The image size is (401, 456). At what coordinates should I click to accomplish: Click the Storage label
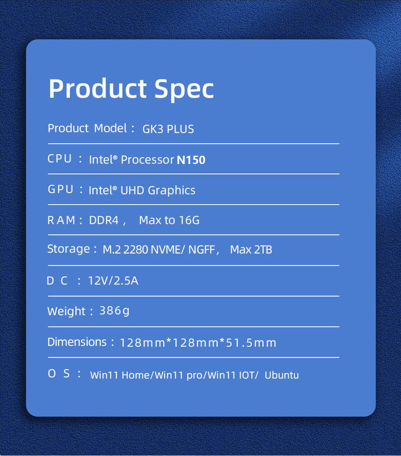(69, 249)
